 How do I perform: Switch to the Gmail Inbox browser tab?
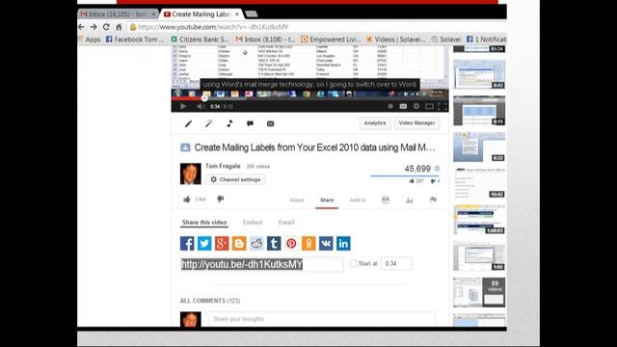pos(118,14)
